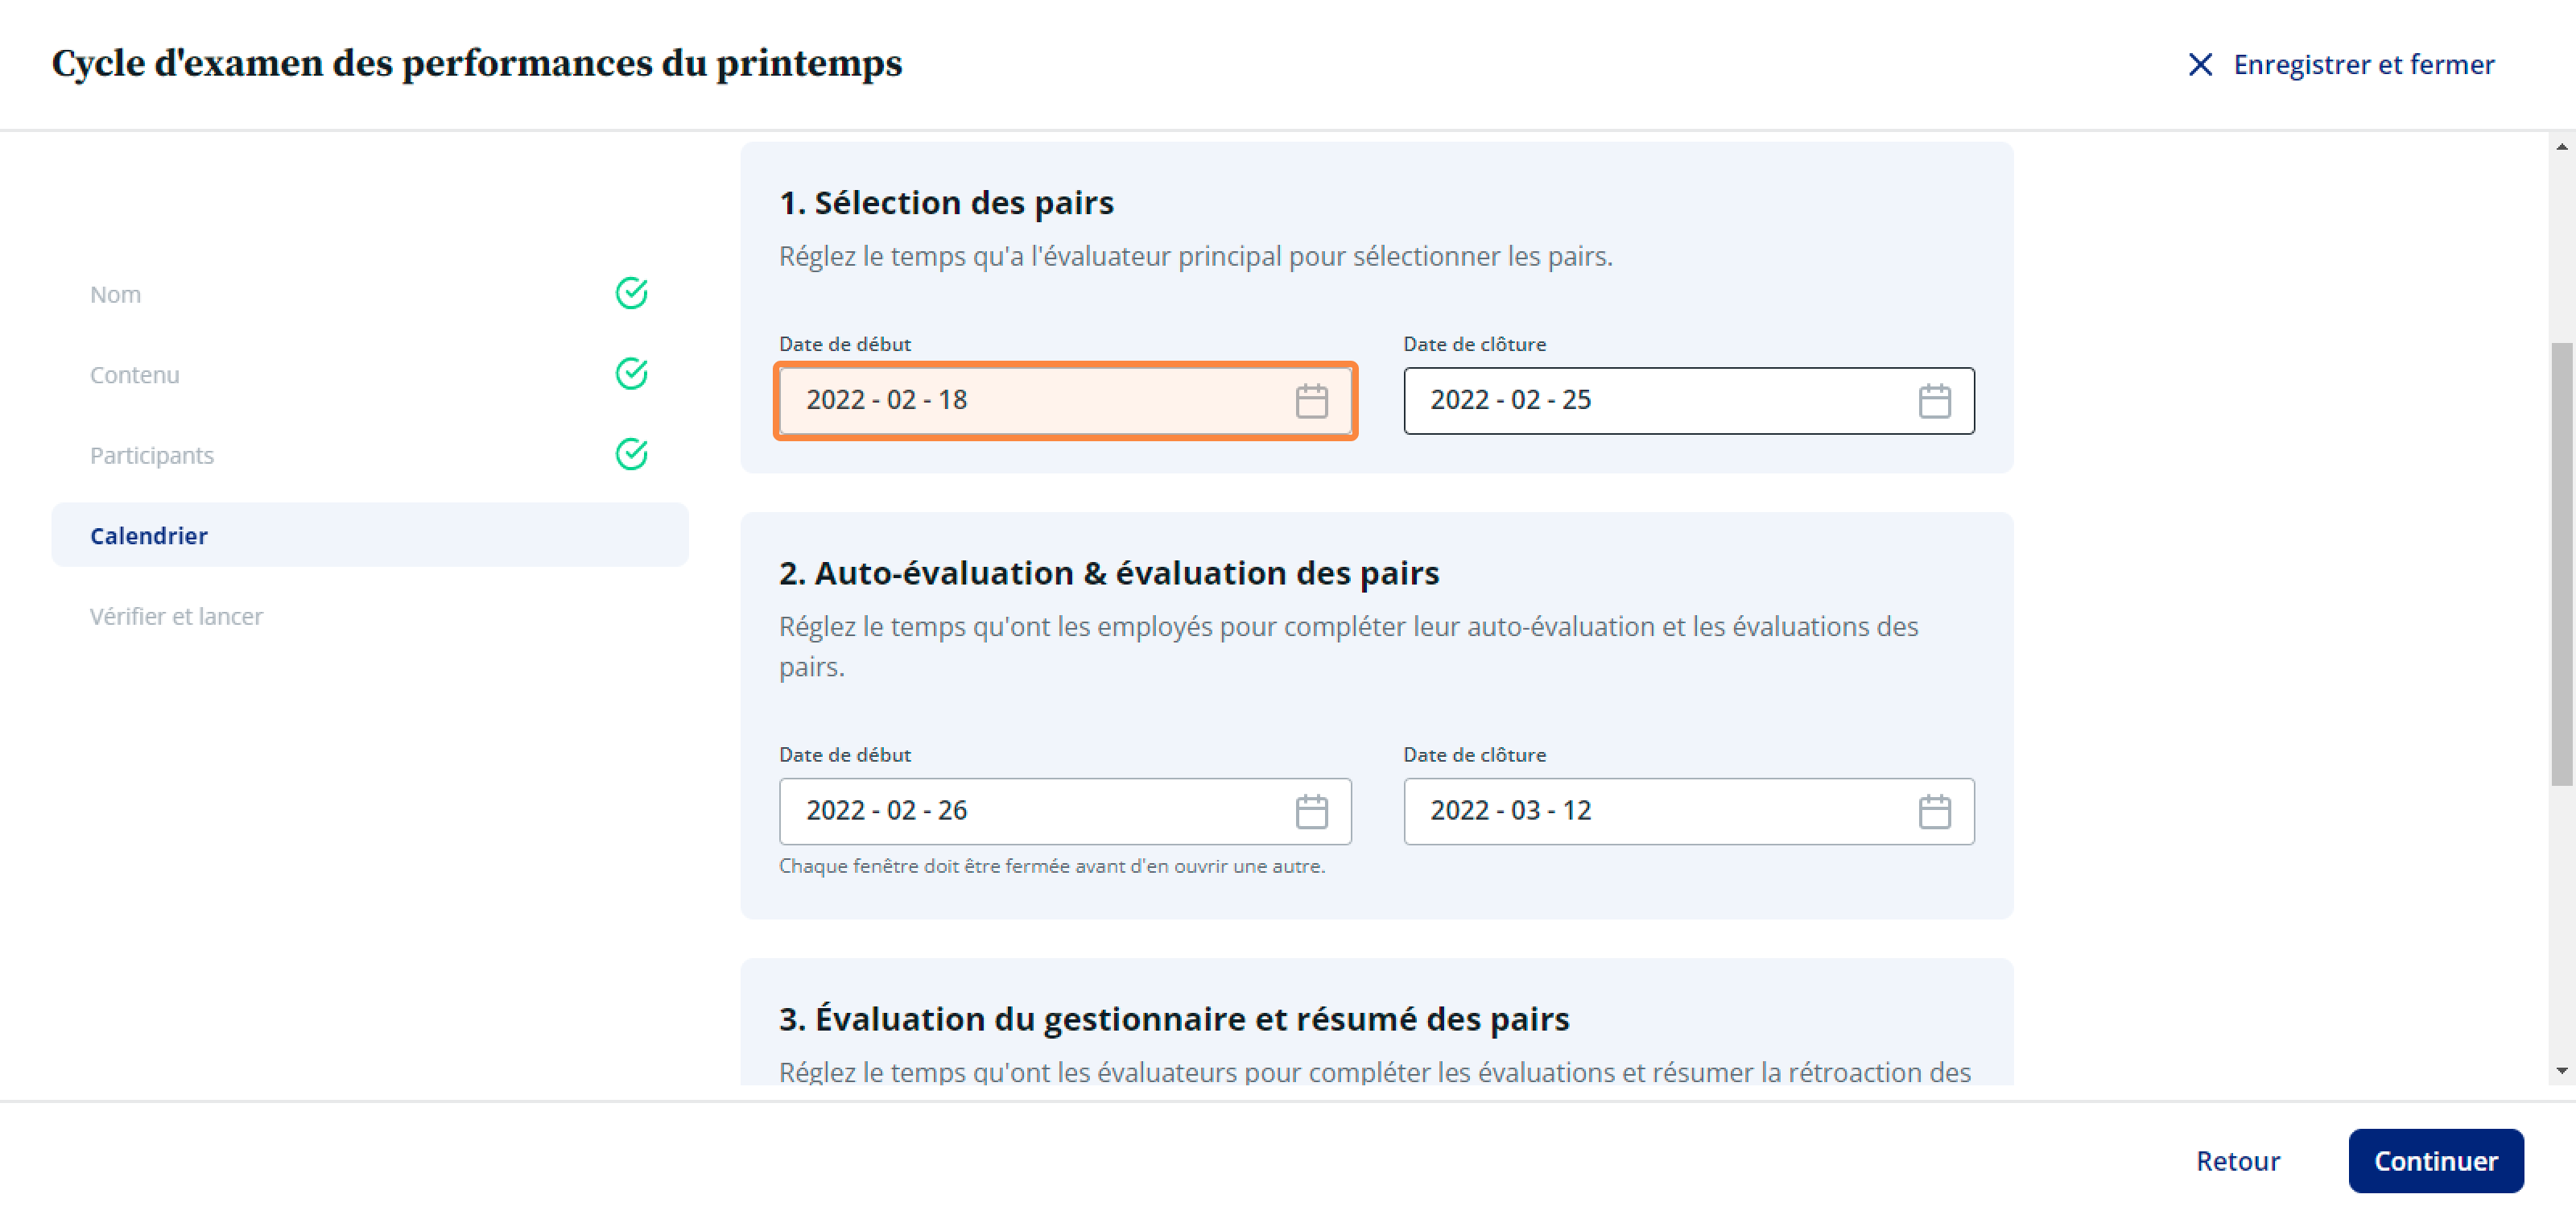Open calendar for Sélection des pairs closing date
Image resolution: width=2576 pixels, height=1219 pixels.
click(x=1934, y=401)
